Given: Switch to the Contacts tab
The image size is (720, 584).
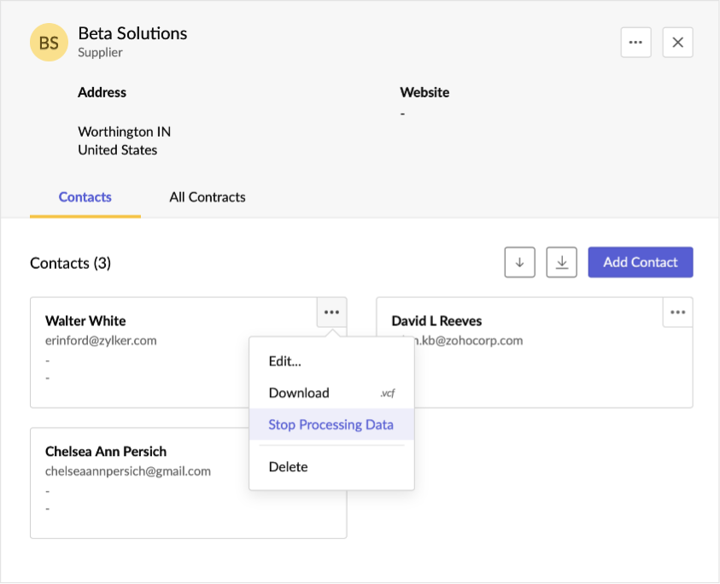Looking at the screenshot, I should click(x=85, y=197).
